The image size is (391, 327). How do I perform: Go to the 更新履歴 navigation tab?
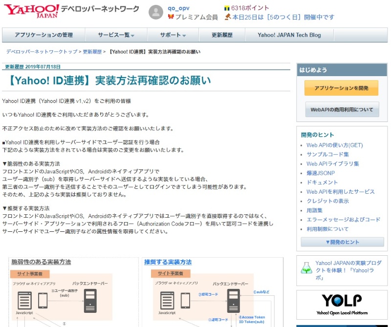[x=222, y=35]
